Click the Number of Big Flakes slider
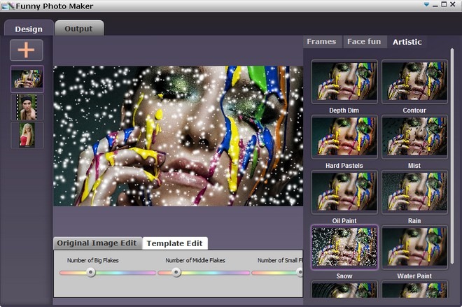This screenshot has width=462, height=307. [x=108, y=273]
